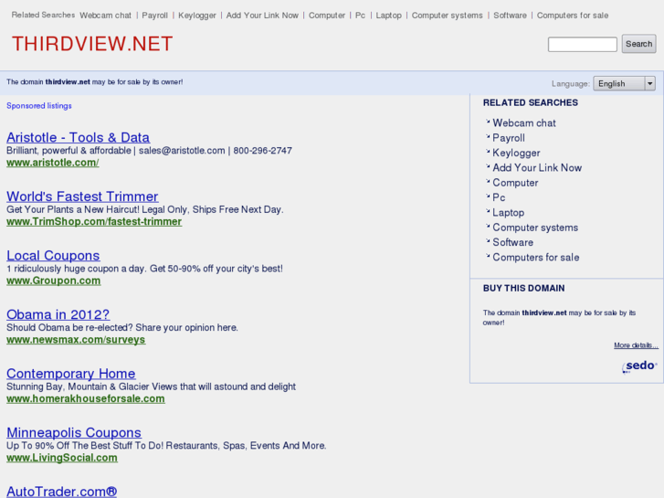The image size is (664, 498).
Task: Click 'Get Your Plants a New Haircut' description
Action: click(145, 209)
